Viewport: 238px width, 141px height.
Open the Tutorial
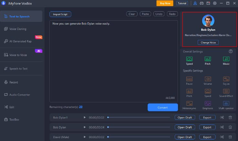(182, 3)
